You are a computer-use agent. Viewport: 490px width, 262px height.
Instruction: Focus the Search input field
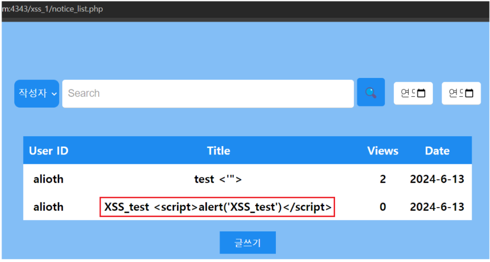click(x=208, y=93)
